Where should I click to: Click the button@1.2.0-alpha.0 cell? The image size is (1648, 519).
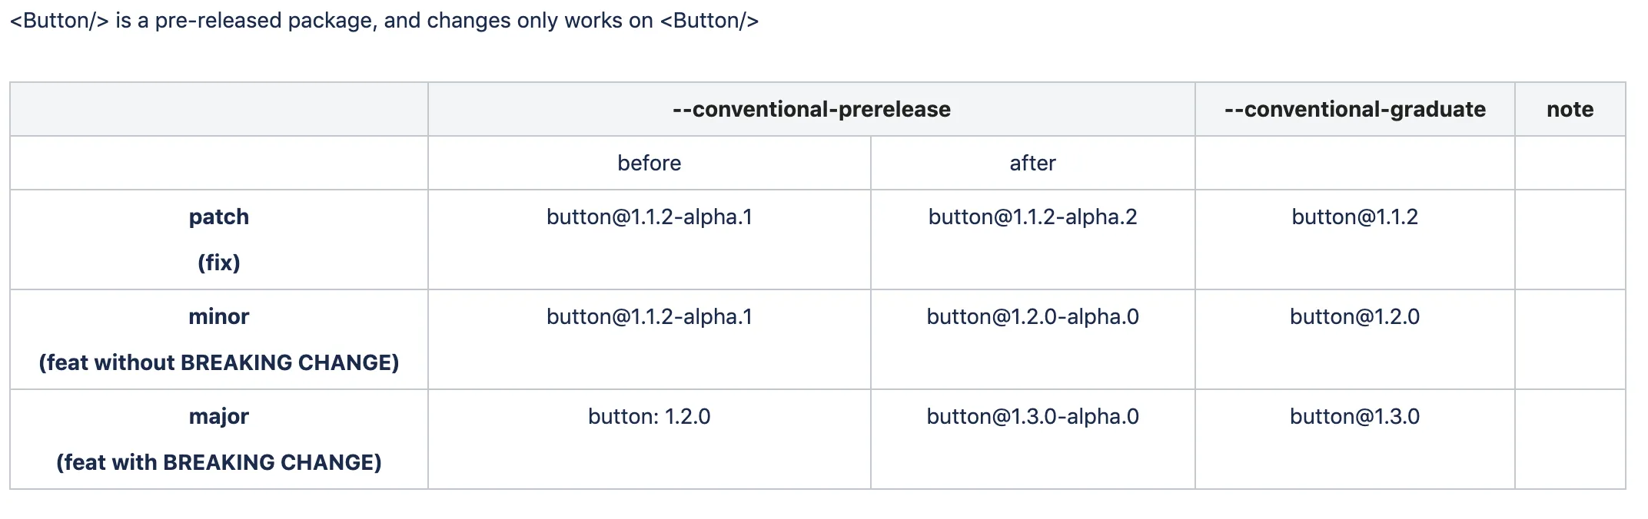coord(1032,317)
